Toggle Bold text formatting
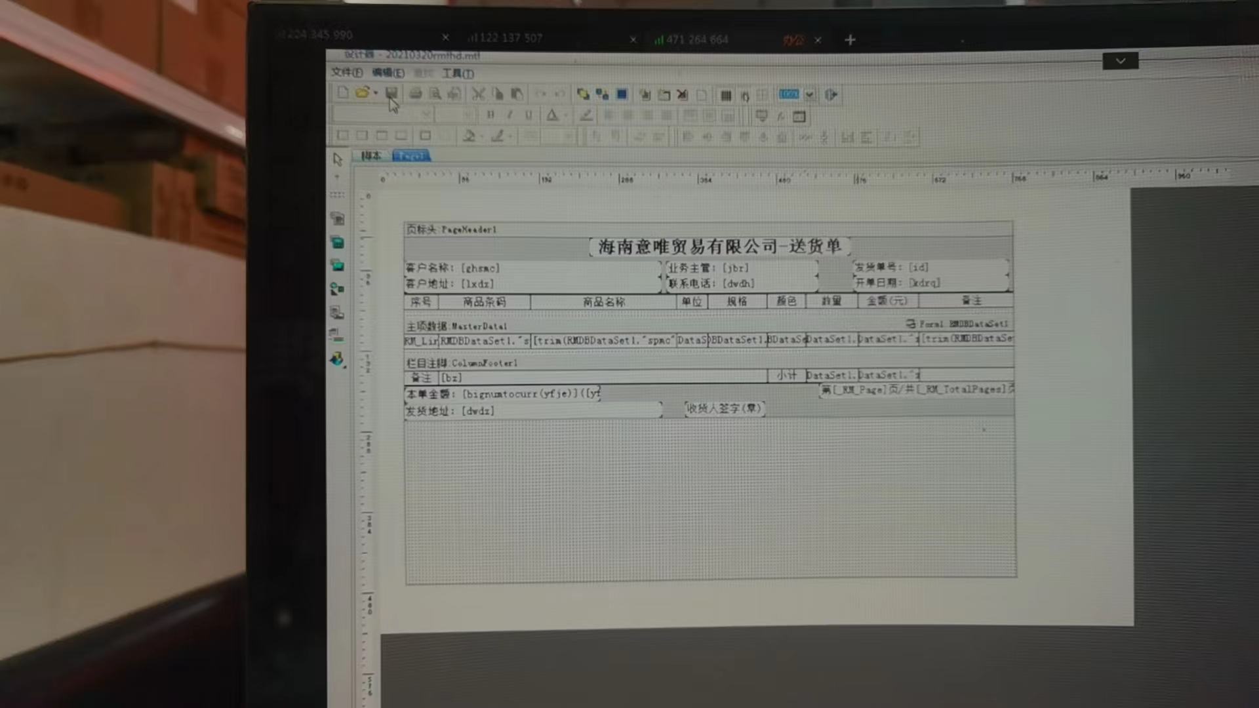Image resolution: width=1259 pixels, height=708 pixels. (490, 115)
